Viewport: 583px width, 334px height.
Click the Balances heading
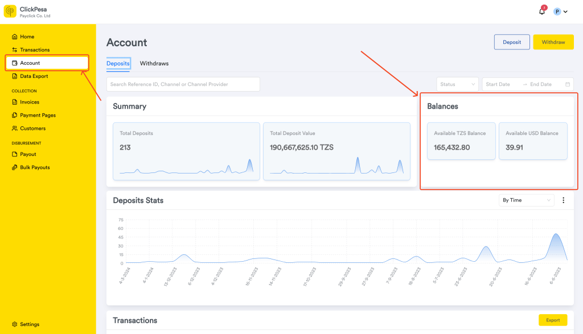click(442, 106)
